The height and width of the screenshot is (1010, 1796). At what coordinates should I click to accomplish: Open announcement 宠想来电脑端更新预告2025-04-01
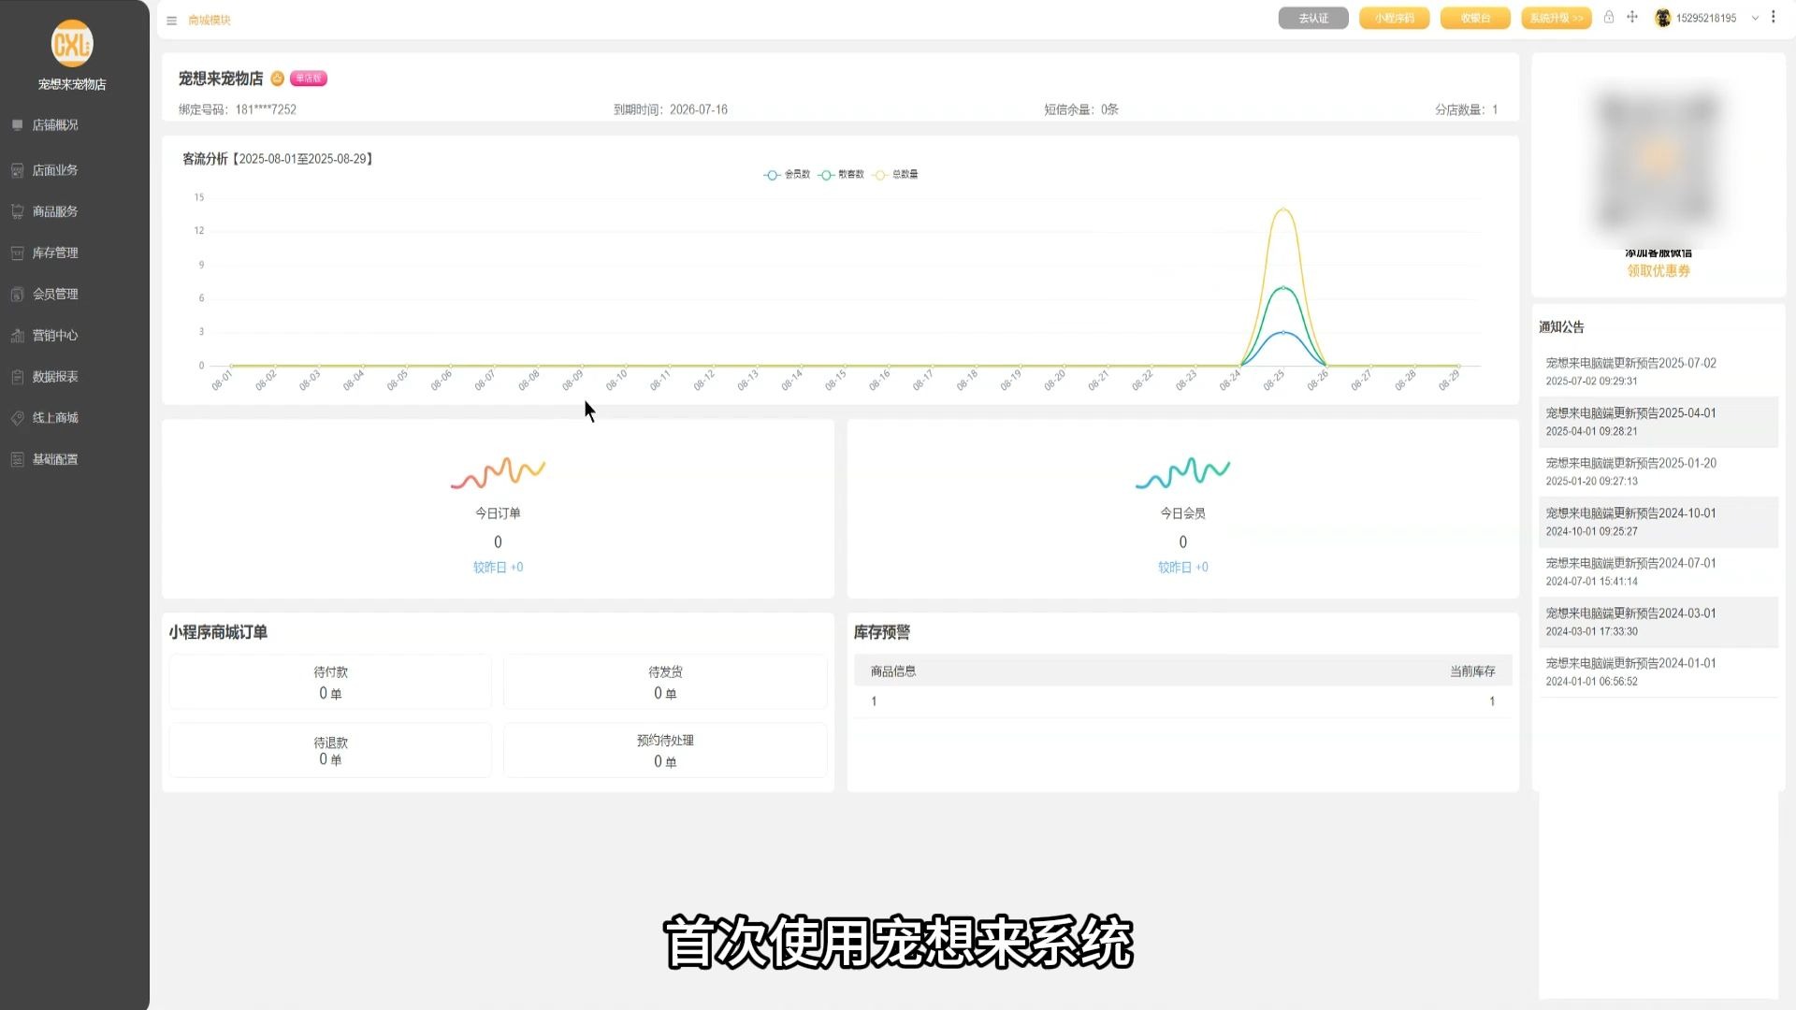(x=1658, y=422)
